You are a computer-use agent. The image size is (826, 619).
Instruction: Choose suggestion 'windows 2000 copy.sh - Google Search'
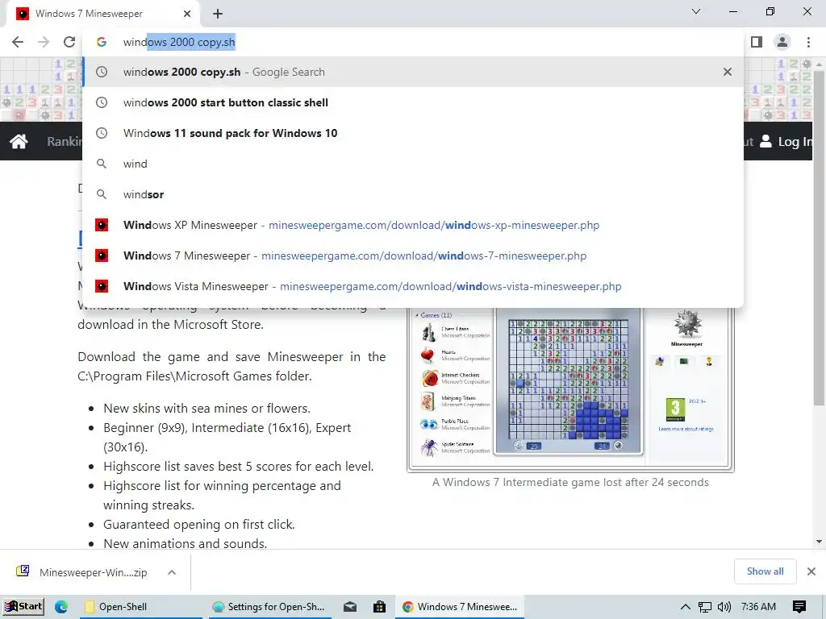pos(413,72)
